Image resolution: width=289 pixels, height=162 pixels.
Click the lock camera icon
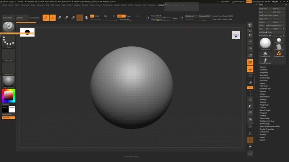click(250, 83)
